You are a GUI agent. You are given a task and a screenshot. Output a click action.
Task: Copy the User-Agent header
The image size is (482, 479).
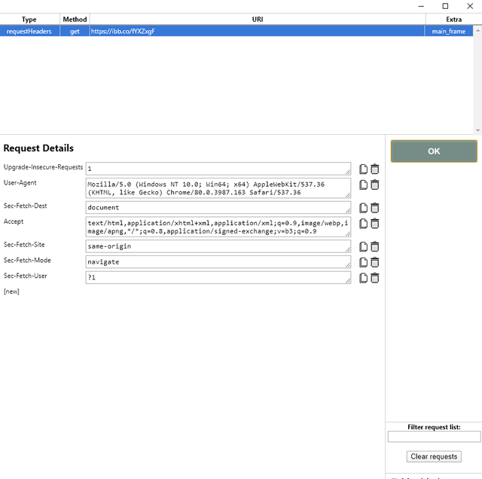[x=363, y=185]
